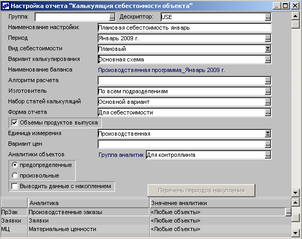This screenshot has width=302, height=239.
Task: Select the произвольные radio option
Action: click(15, 175)
